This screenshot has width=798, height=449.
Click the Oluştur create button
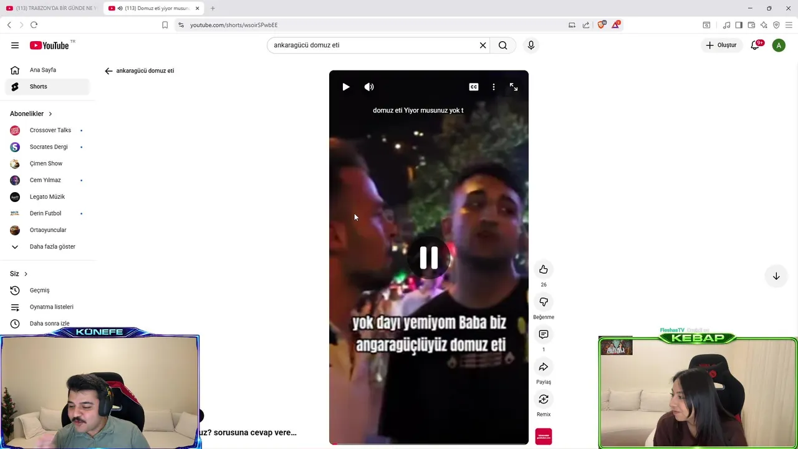[x=721, y=45]
